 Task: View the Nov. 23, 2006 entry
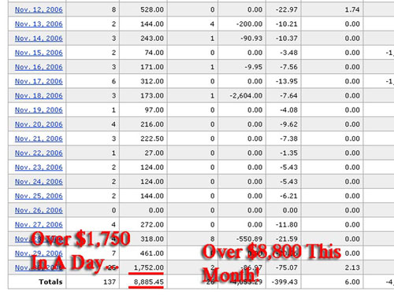[x=39, y=168]
